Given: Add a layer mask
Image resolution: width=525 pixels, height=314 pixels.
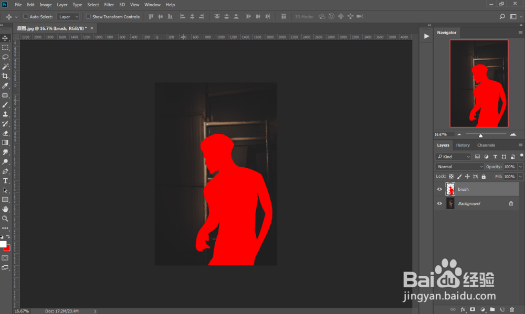Looking at the screenshot, I should (x=472, y=309).
